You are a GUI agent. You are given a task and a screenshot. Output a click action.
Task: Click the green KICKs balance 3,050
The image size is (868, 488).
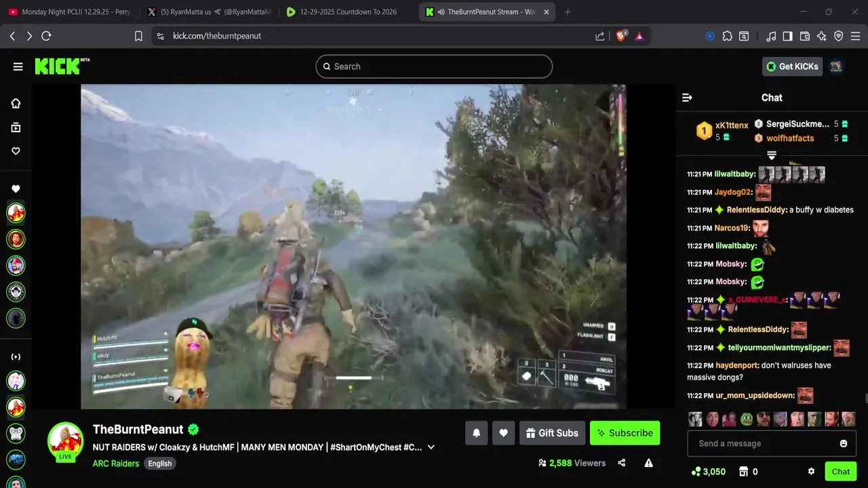(x=708, y=472)
